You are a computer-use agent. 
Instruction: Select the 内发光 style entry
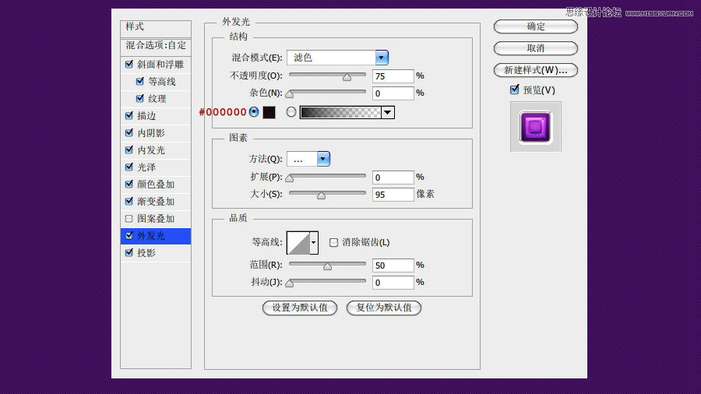pyautogui.click(x=151, y=150)
